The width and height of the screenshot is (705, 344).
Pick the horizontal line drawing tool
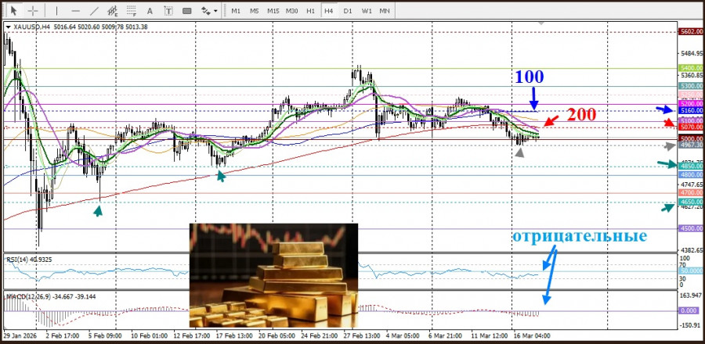76,11
